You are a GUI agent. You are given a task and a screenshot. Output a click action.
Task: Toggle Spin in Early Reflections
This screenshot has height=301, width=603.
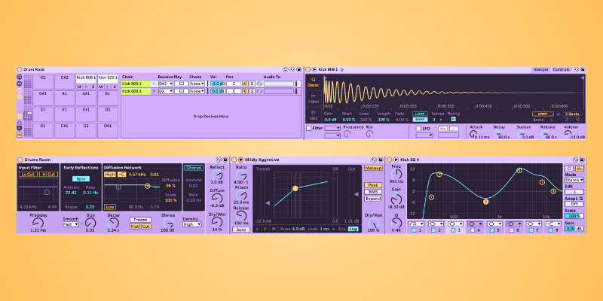[x=81, y=179]
